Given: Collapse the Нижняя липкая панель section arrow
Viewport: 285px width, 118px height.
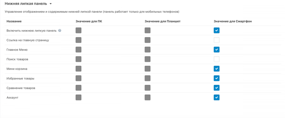Looking at the screenshot, I should pos(50,4).
